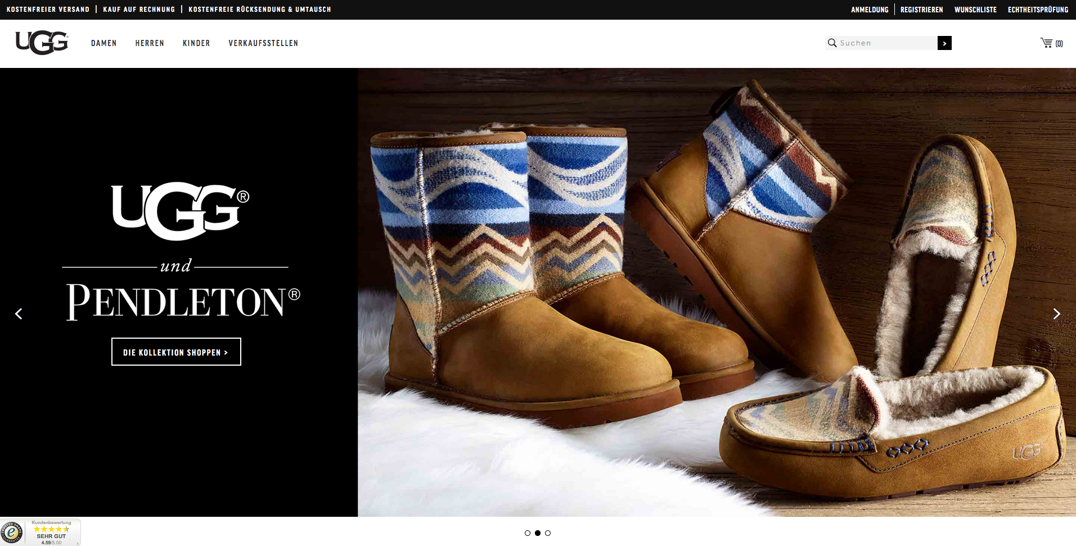The height and width of the screenshot is (546, 1076).
Task: Open the Wunschliste link
Action: (975, 10)
